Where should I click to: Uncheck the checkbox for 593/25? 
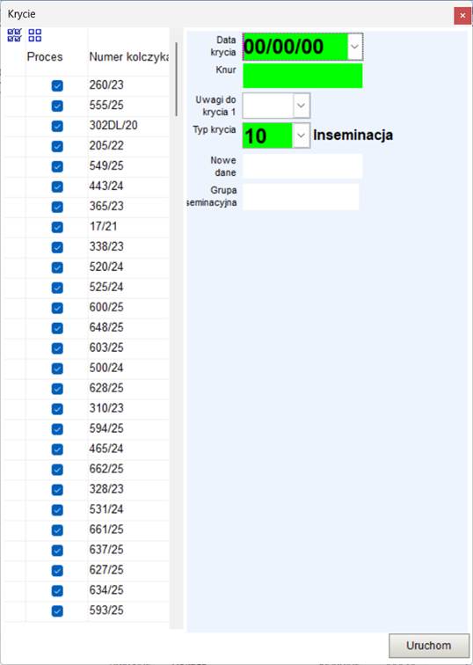pyautogui.click(x=57, y=611)
